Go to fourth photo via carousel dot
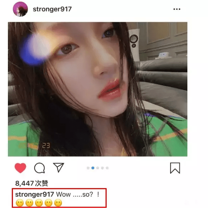This screenshot has height=210, width=210. [102, 168]
